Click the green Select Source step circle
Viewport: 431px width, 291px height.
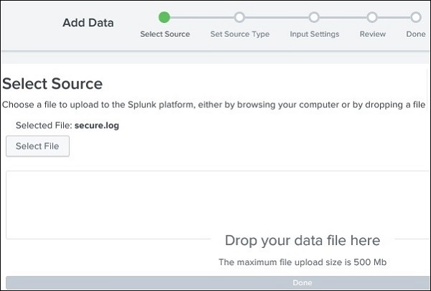click(x=164, y=17)
